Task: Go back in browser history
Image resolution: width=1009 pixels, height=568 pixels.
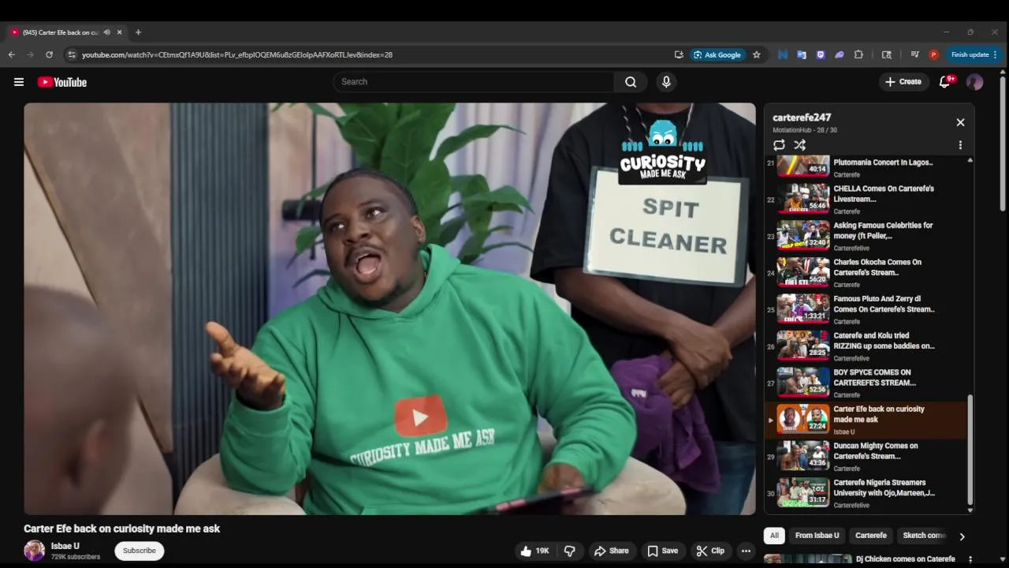Action: (11, 54)
